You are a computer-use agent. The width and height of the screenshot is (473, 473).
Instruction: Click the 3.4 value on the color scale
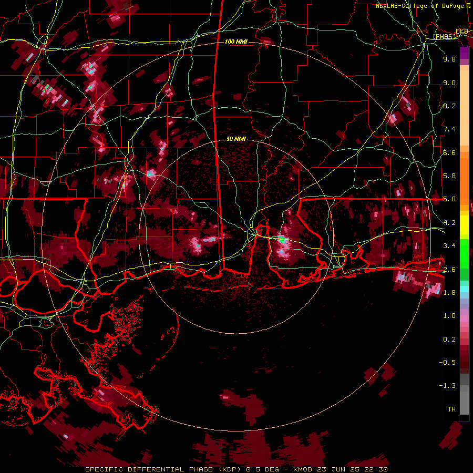pos(449,246)
